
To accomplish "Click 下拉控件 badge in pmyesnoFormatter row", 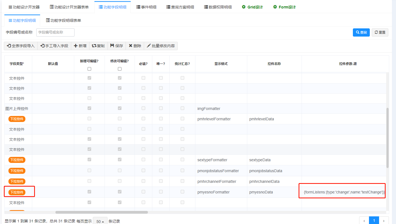I will (17, 192).
